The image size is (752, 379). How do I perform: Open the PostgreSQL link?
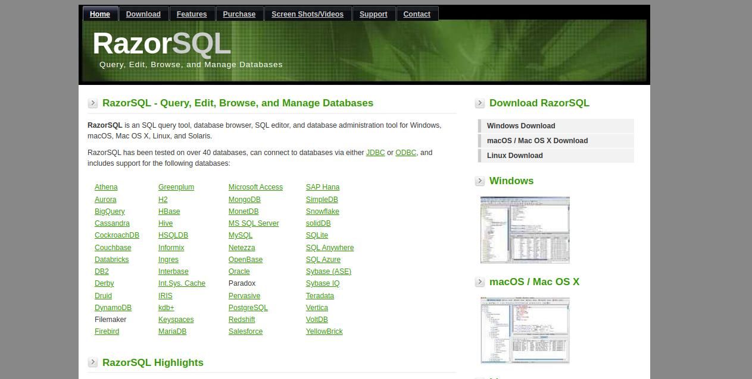coord(248,308)
